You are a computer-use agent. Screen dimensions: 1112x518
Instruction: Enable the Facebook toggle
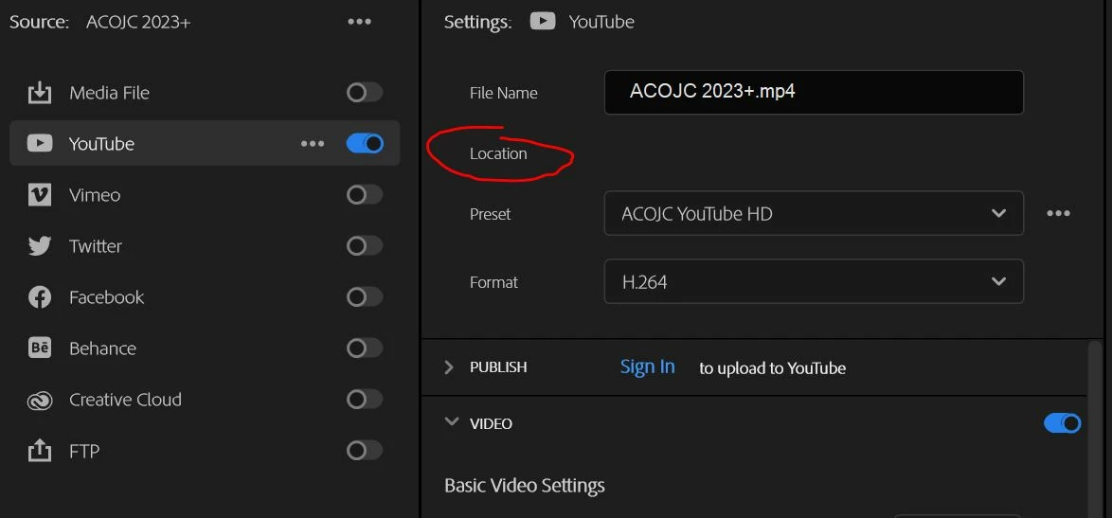(365, 297)
